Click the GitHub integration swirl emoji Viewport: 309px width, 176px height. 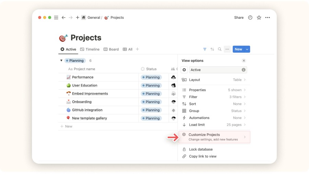[x=68, y=110]
